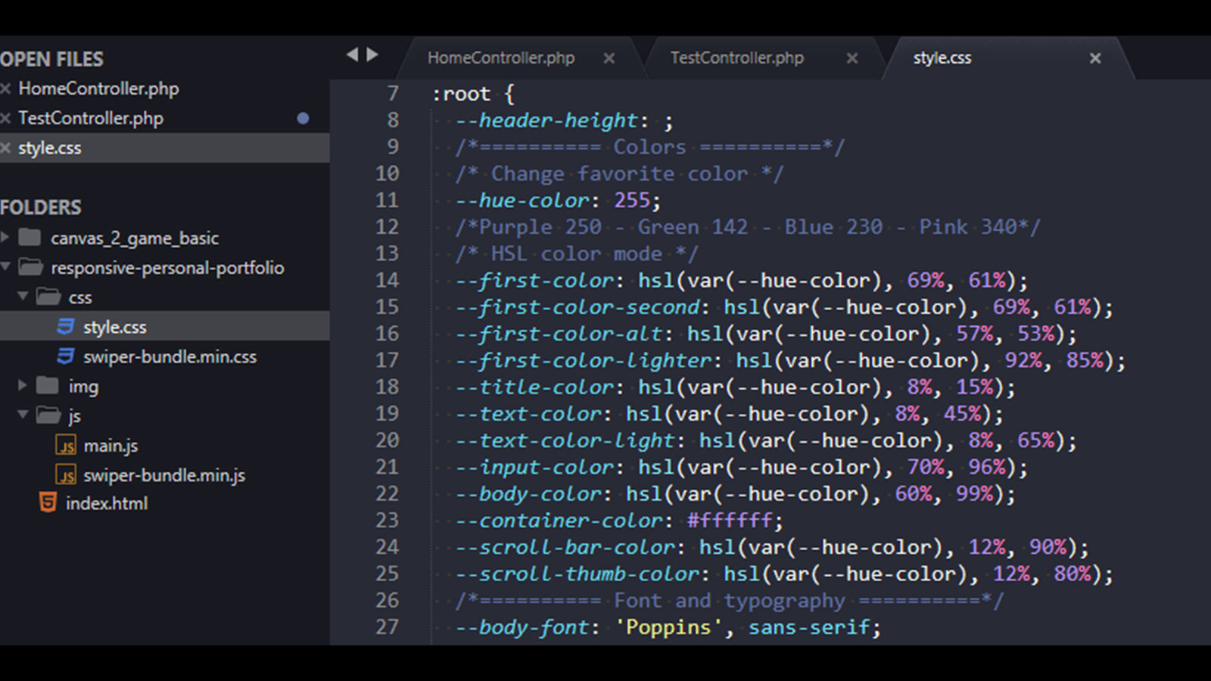Click the 'Poppins' font string
The width and height of the screenshot is (1211, 681).
668,627
